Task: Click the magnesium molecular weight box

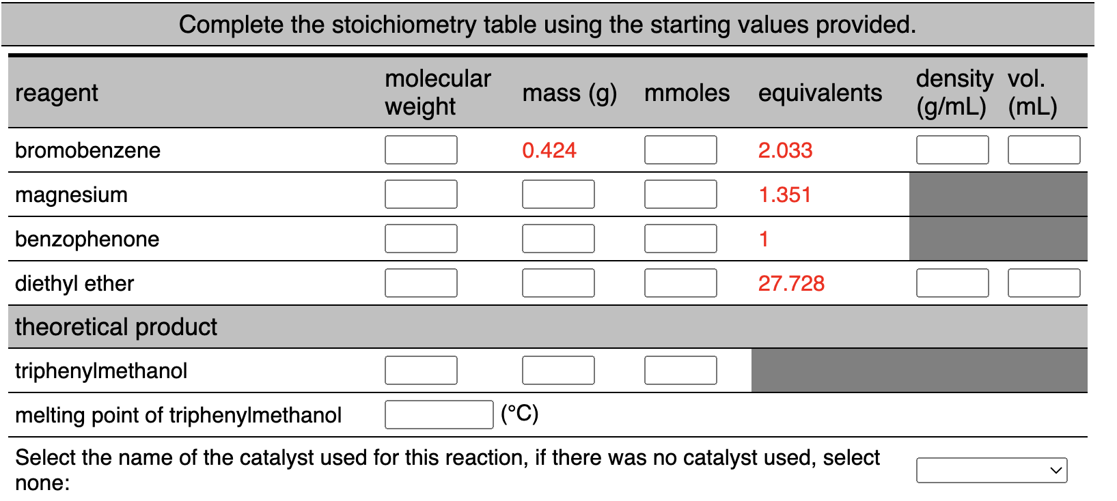Action: (x=420, y=194)
